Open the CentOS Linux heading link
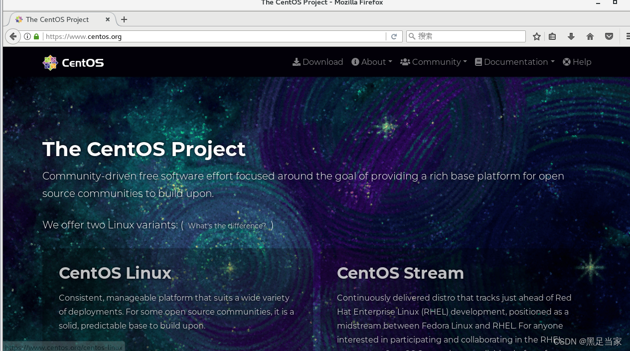Viewport: 630px width, 351px height. coord(115,273)
